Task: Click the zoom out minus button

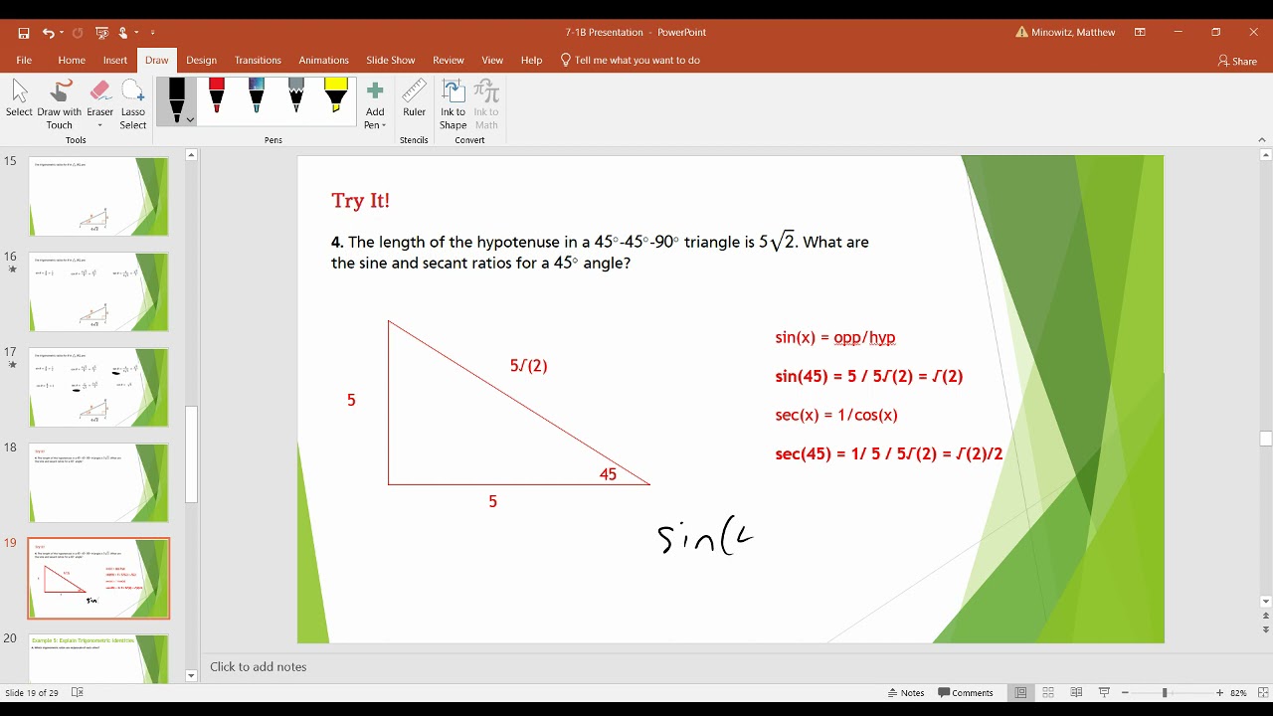Action: click(x=1125, y=693)
